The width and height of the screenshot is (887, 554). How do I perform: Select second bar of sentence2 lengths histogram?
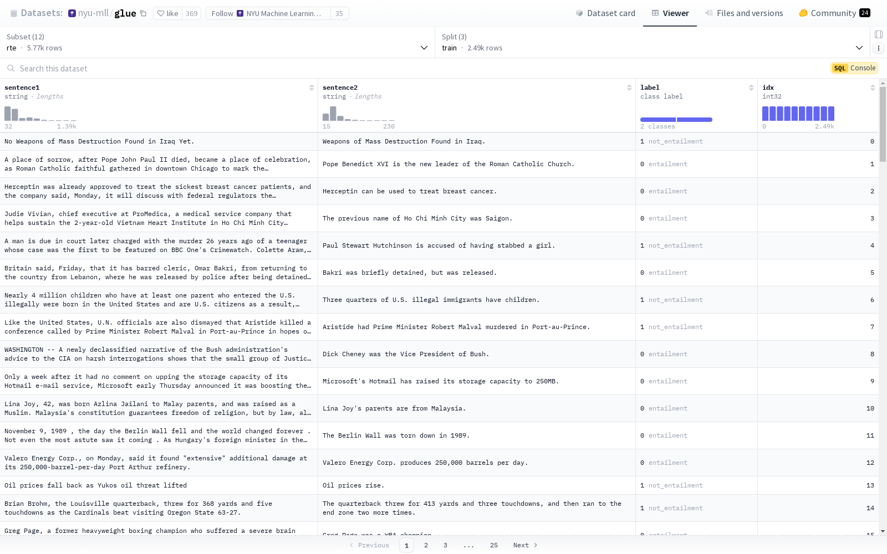tap(333, 114)
